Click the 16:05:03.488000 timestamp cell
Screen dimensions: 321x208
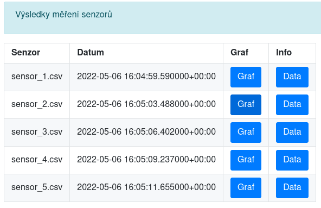tap(146, 105)
